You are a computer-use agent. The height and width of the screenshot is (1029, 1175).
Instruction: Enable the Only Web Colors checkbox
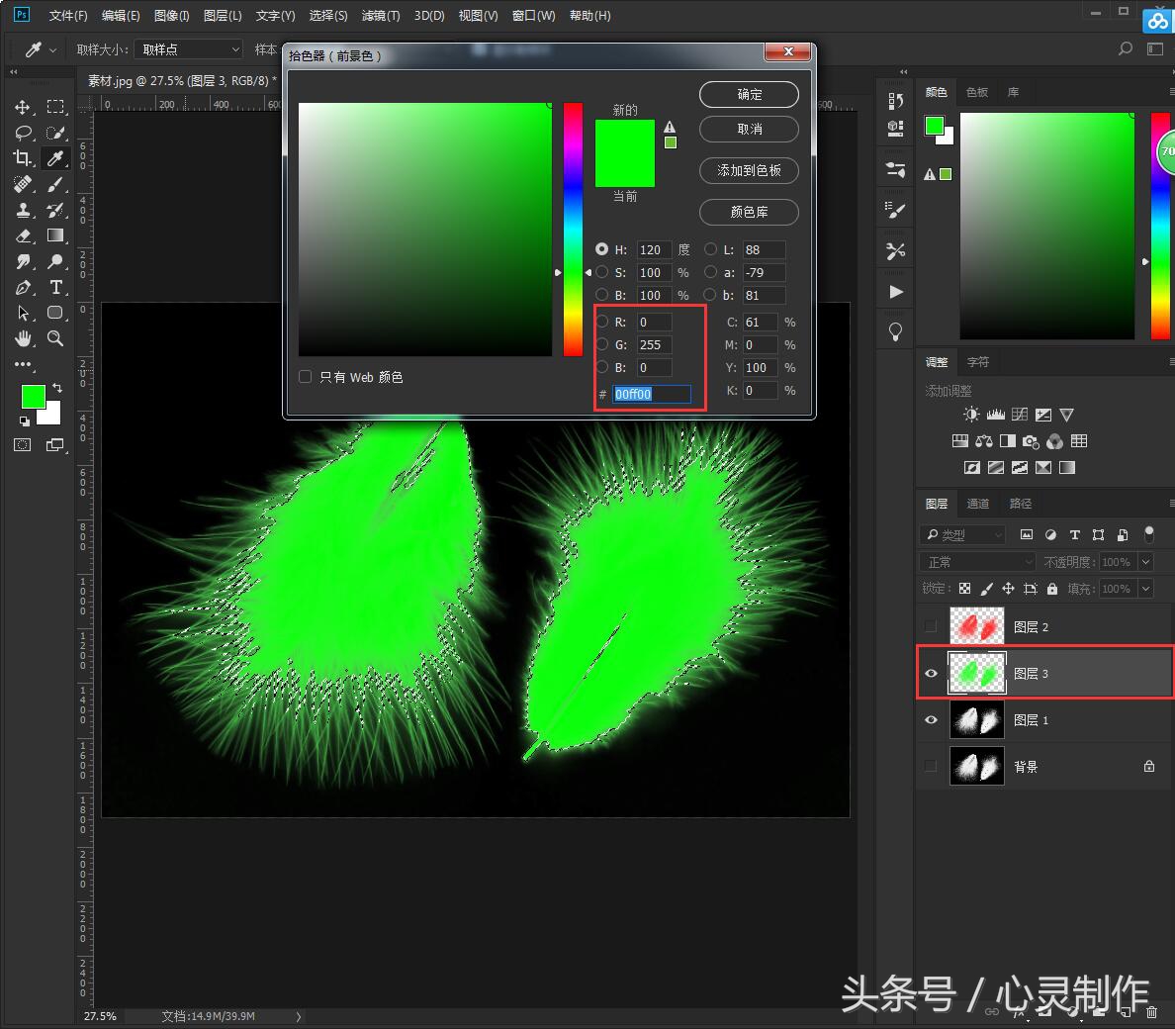(306, 377)
